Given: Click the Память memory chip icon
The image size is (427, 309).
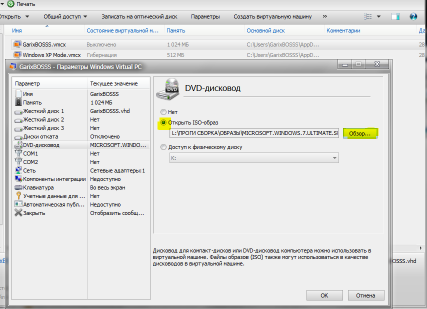Looking at the screenshot, I should coord(18,102).
